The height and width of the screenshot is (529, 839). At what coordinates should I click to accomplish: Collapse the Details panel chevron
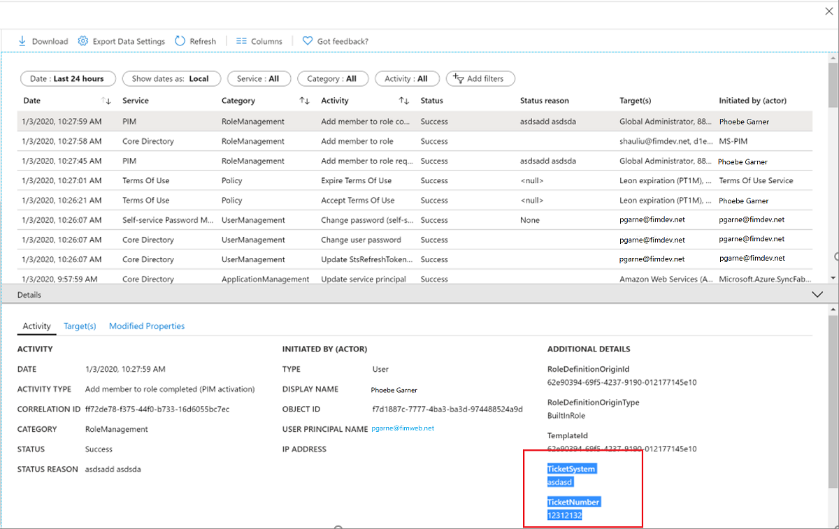(x=817, y=295)
